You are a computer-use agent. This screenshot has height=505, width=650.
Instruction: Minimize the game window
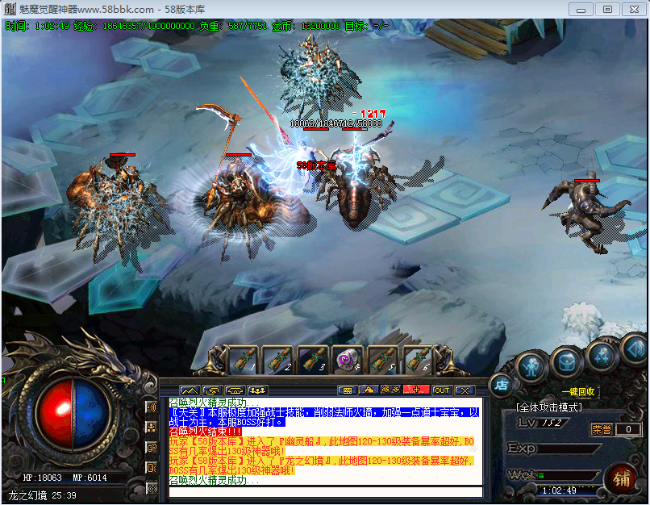click(x=581, y=10)
